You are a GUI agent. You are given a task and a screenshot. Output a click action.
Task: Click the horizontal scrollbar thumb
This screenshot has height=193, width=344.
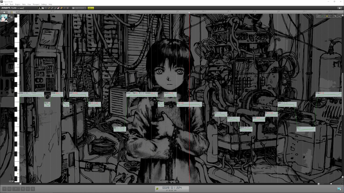pos(121,184)
